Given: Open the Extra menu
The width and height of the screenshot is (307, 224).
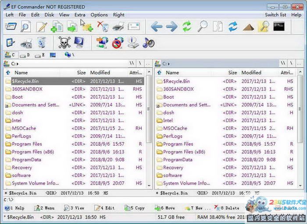Looking at the screenshot, I should 80,15.
